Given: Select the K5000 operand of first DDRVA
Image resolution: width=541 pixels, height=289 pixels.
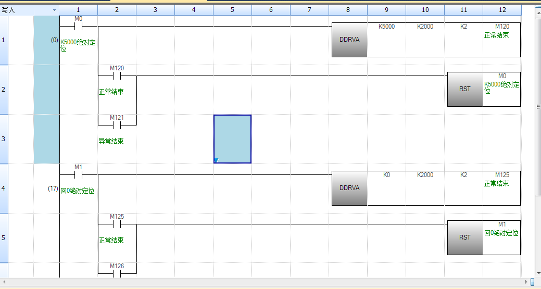Looking at the screenshot, I should 386,27.
